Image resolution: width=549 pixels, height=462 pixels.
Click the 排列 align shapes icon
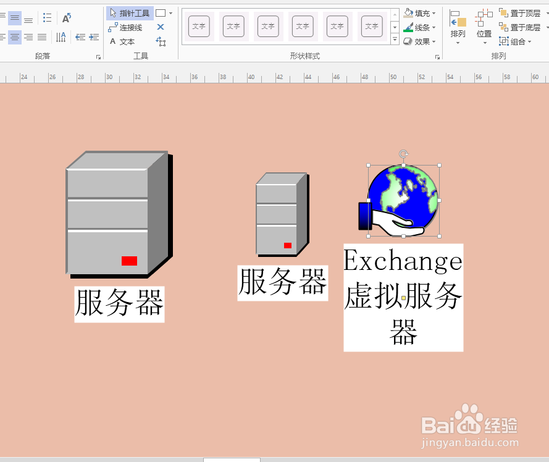point(458,19)
